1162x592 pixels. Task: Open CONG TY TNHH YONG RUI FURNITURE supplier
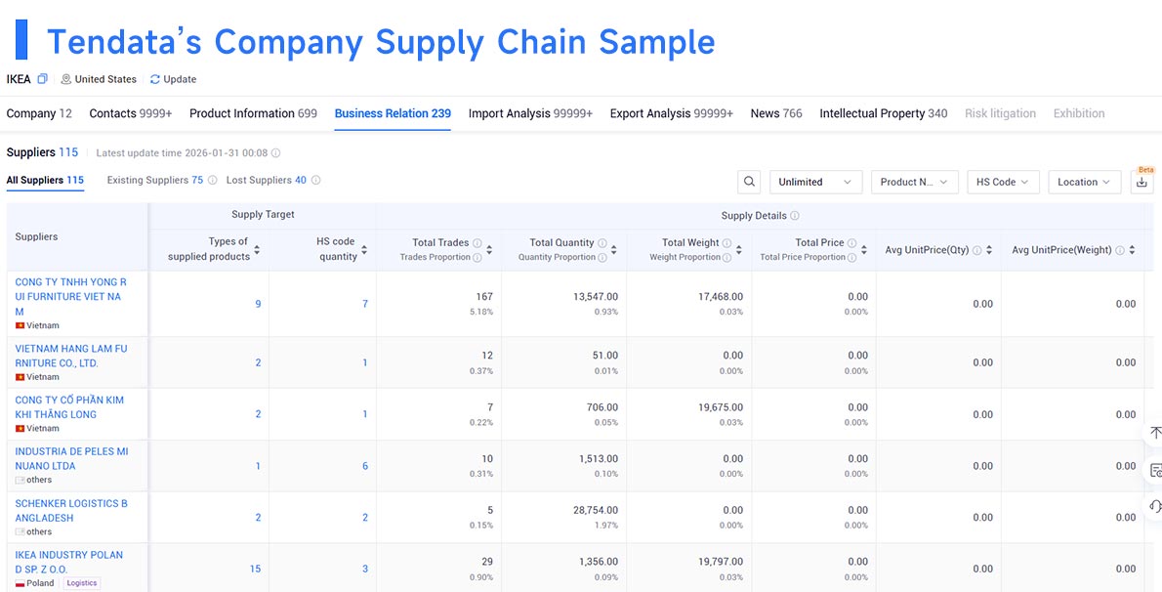click(71, 297)
